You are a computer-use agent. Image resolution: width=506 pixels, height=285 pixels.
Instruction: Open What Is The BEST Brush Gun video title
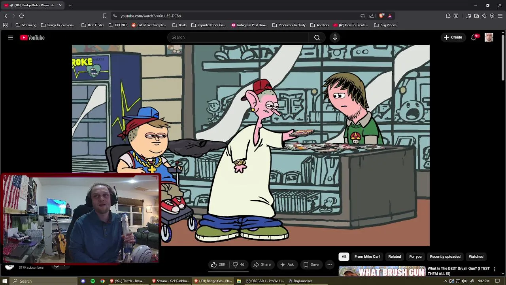[459, 271]
